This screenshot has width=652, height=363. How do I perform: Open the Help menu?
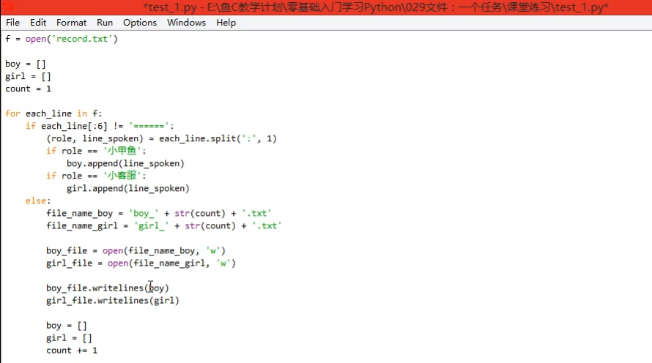click(x=226, y=23)
